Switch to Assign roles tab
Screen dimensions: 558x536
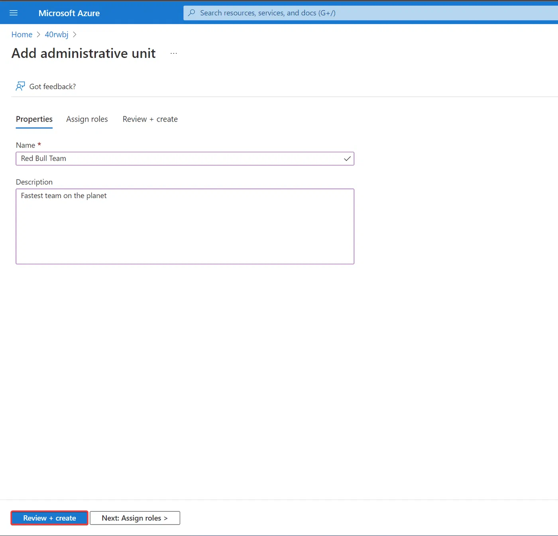(x=87, y=119)
